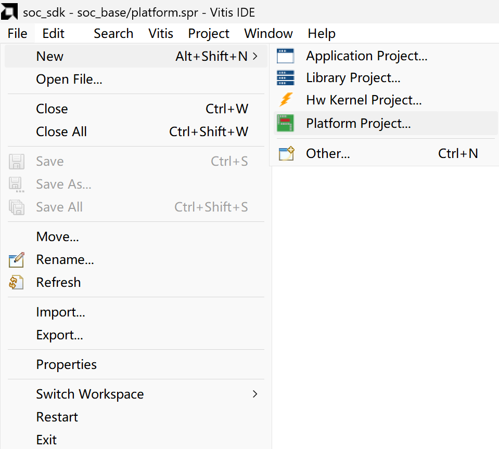499x449 pixels.
Task: Click the Rename pencil icon
Action: [17, 260]
